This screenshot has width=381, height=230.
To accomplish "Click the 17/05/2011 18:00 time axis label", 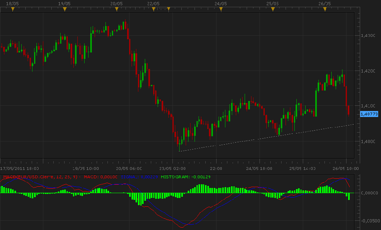I will (x=20, y=169).
